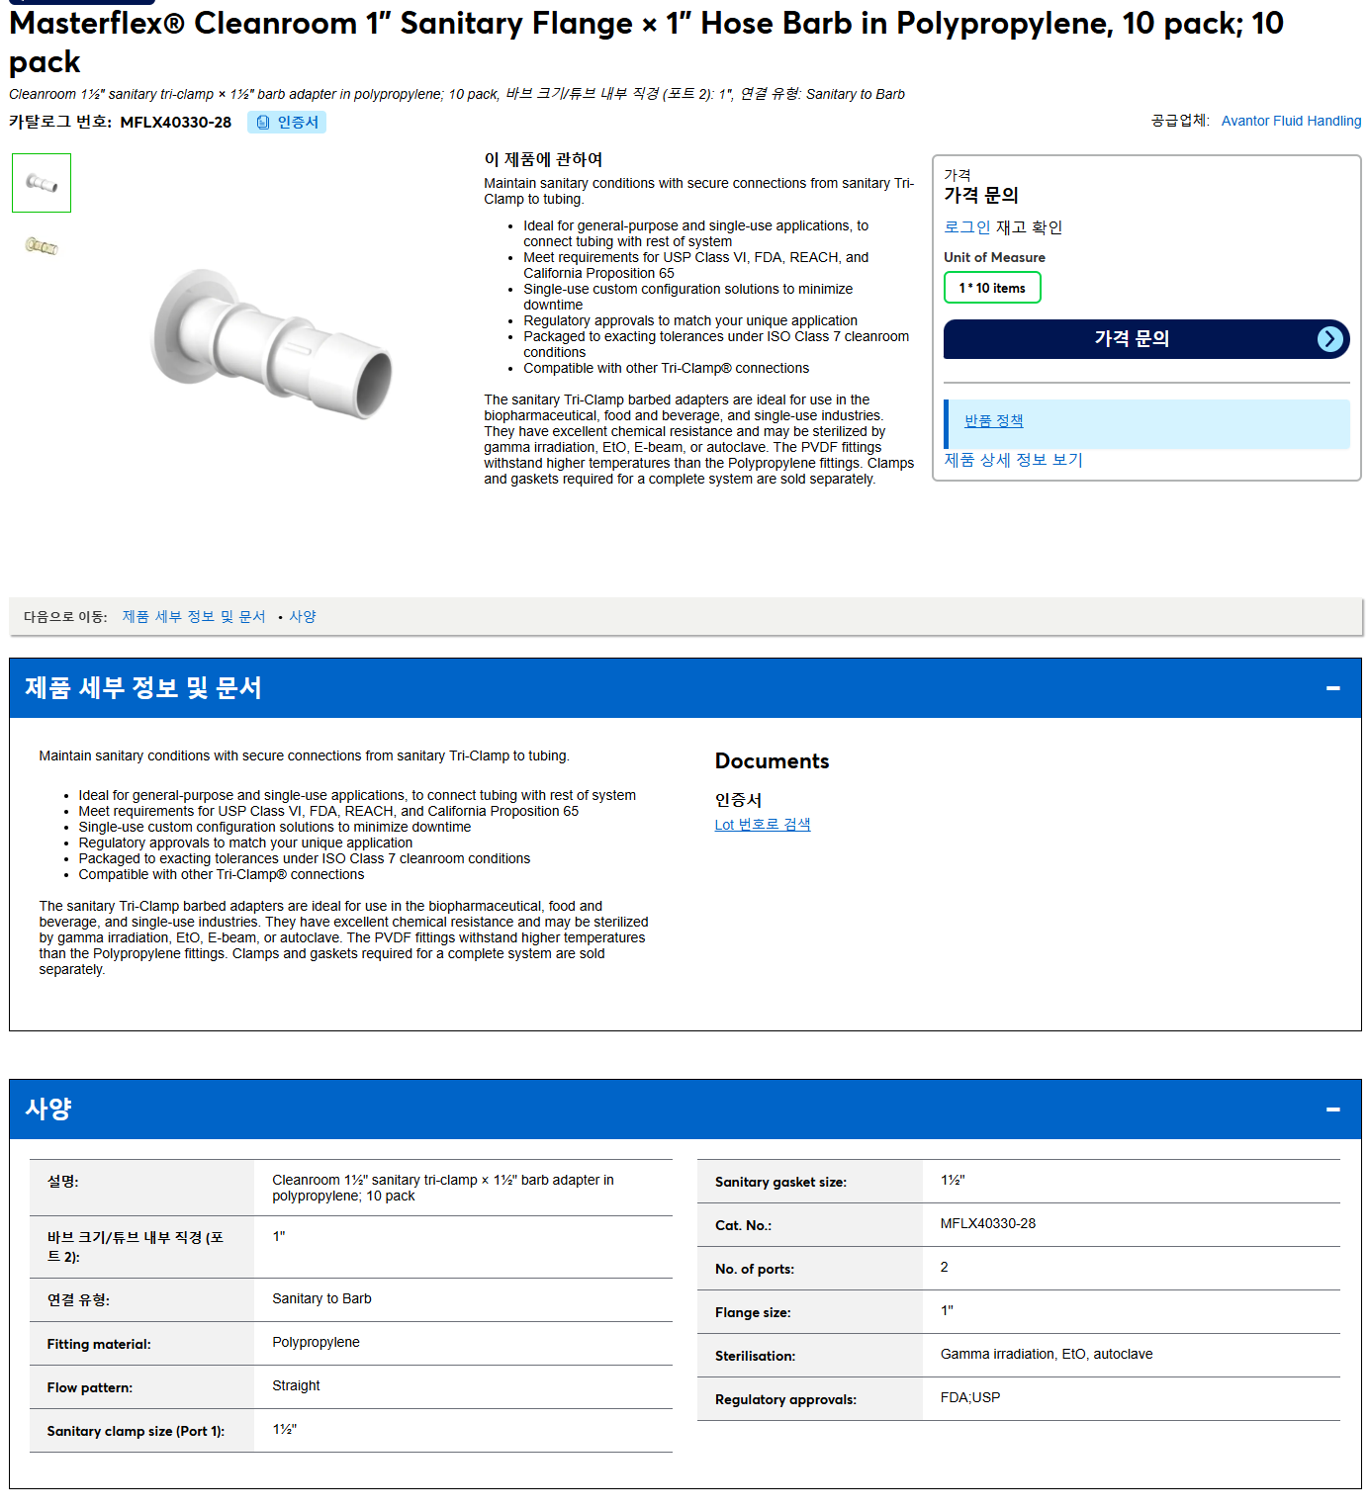Click the Straight flow pattern value
The width and height of the screenshot is (1369, 1509).
[x=296, y=1386]
